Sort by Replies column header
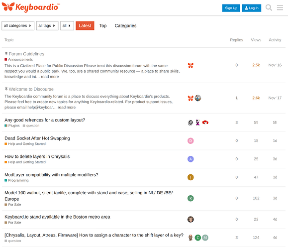Image resolution: width=288 pixels, height=249 pixels. [x=236, y=40]
